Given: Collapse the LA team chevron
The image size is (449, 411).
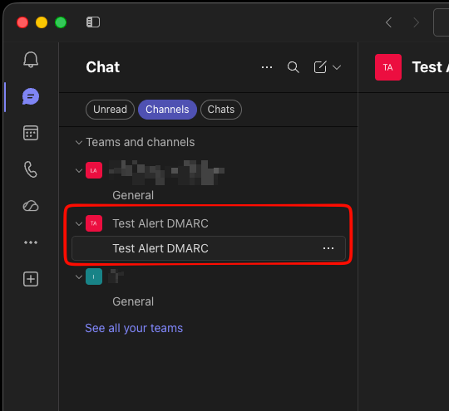Looking at the screenshot, I should point(79,171).
